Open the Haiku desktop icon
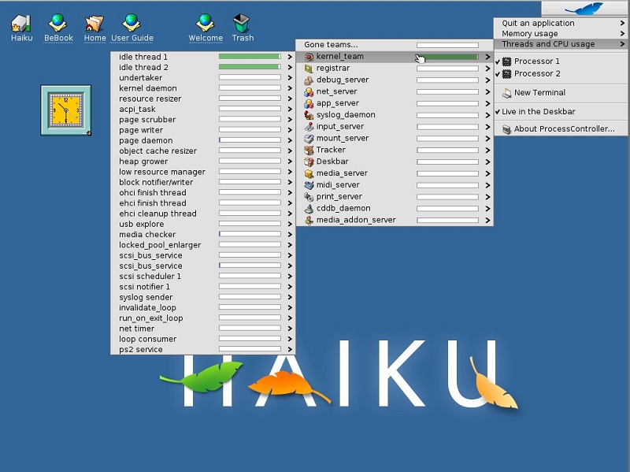The height and width of the screenshot is (472, 630). coord(21,24)
